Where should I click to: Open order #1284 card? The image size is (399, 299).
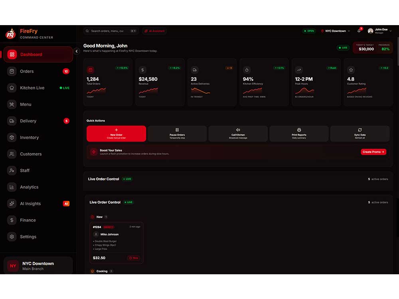click(117, 243)
